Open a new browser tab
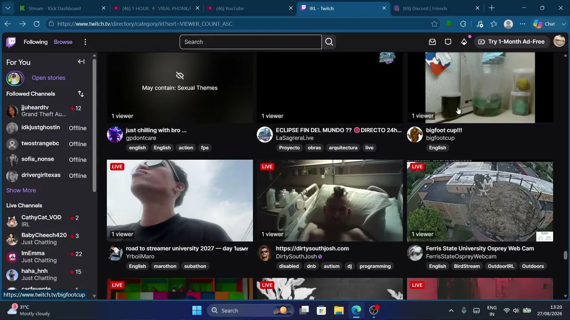This screenshot has width=570, height=320. [492, 8]
